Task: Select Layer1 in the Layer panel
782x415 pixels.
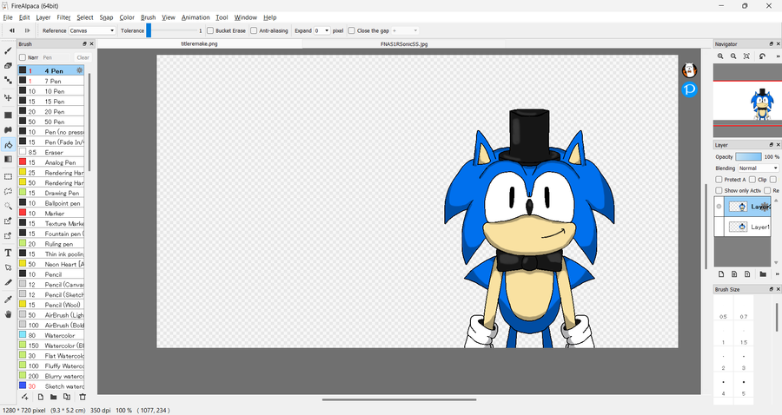Action: tap(747, 227)
